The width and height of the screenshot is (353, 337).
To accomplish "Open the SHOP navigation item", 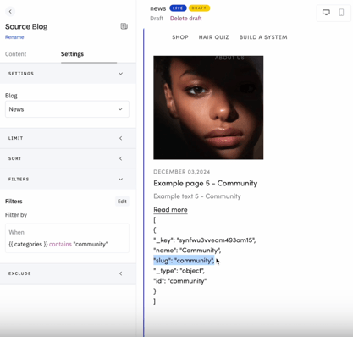I will (x=180, y=37).
